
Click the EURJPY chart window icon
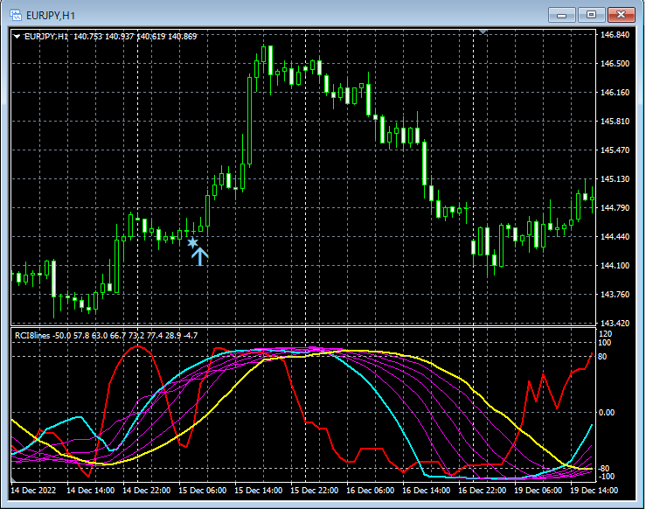[15, 14]
